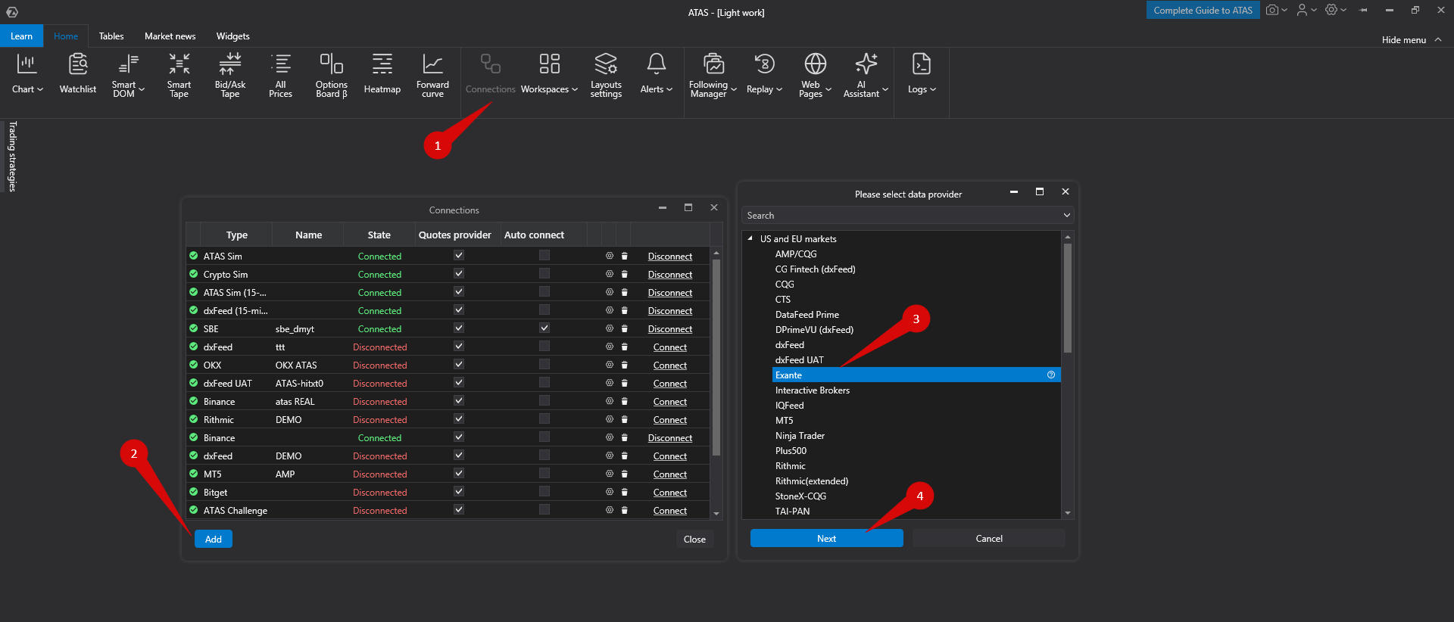
Task: Open the Workspaces menu icon
Action: 550,64
